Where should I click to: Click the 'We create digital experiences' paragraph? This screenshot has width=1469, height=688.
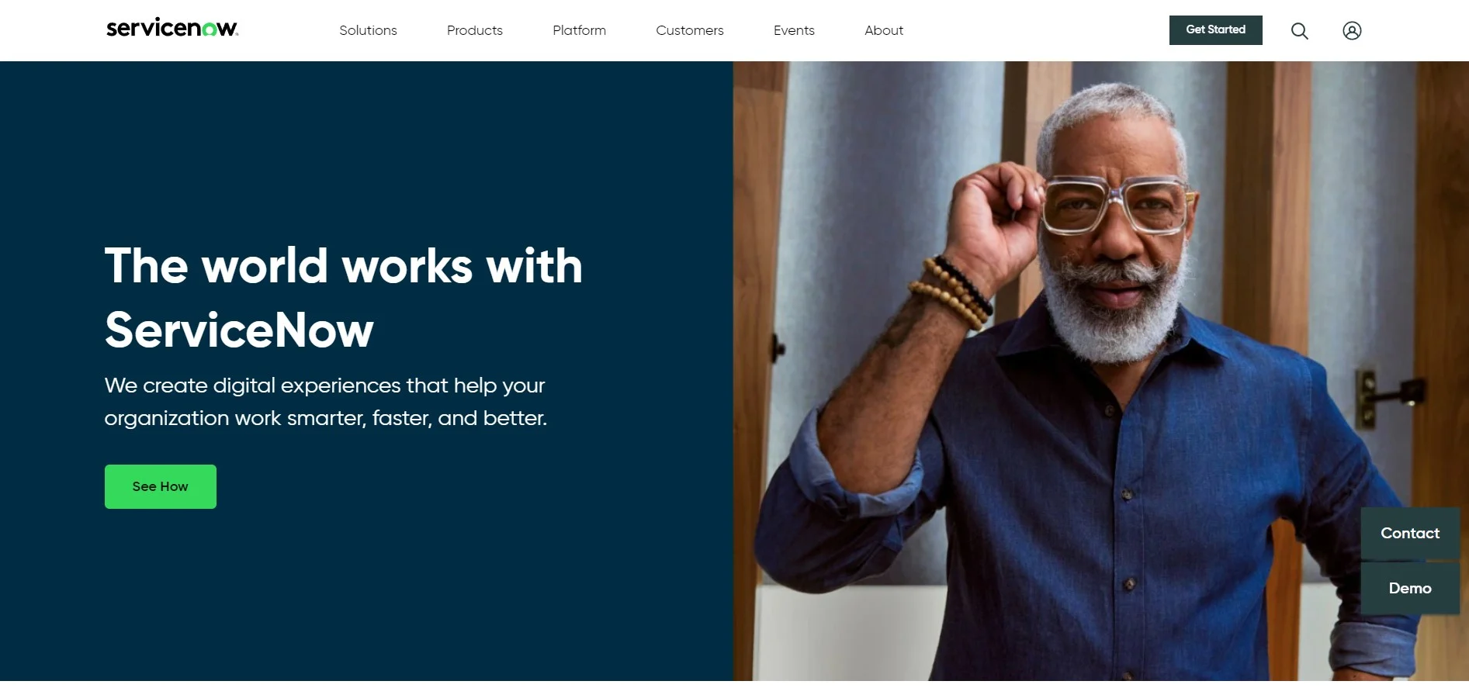click(326, 402)
